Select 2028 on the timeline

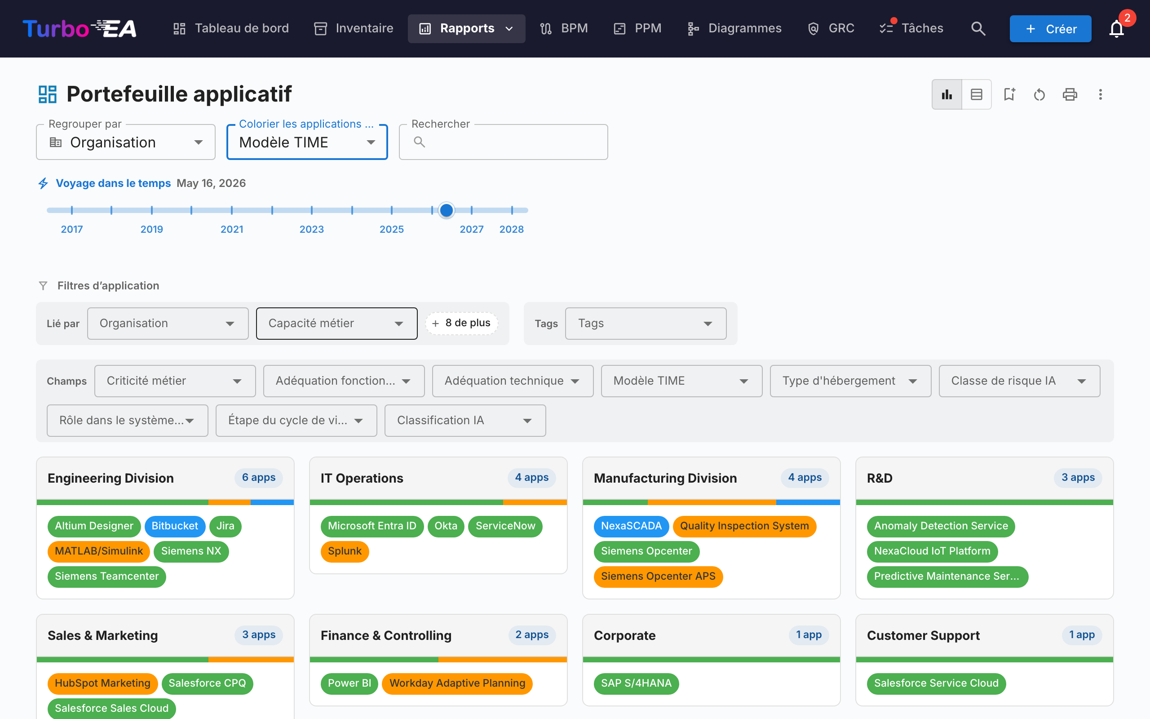click(511, 229)
